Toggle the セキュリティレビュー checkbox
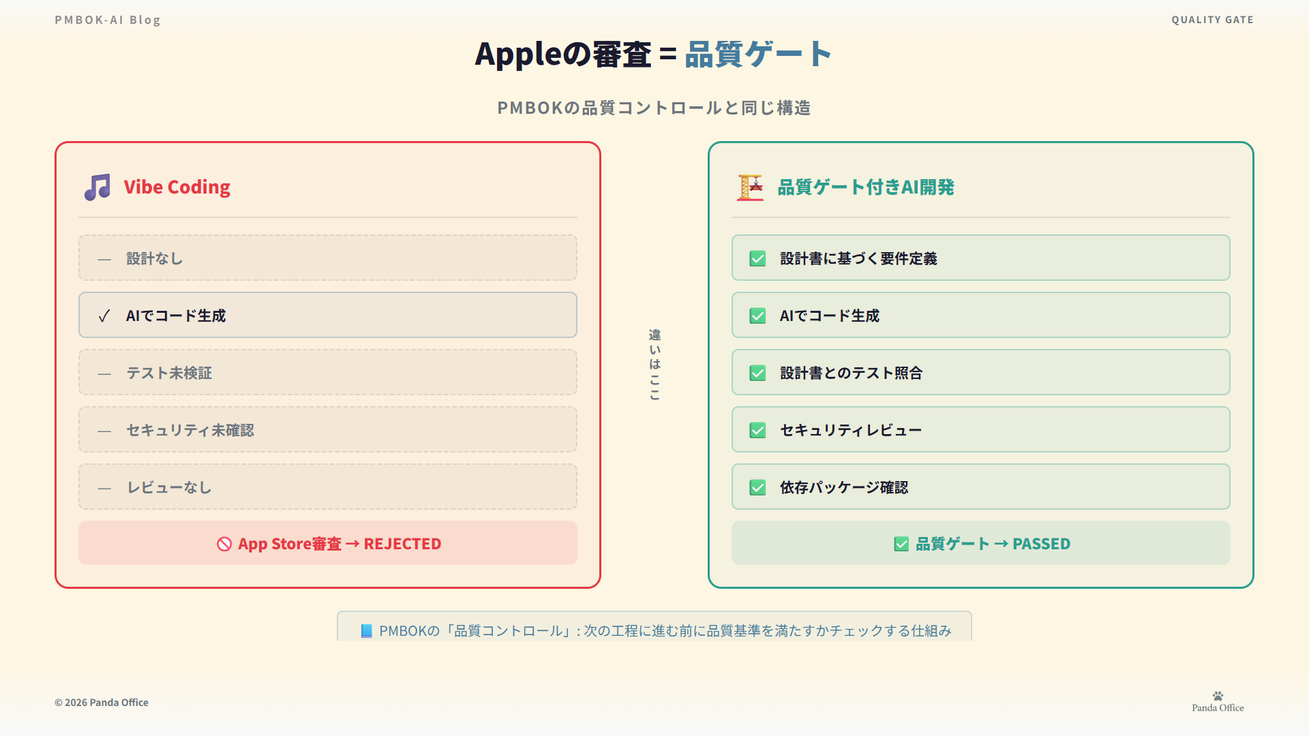Screen dimensions: 1309x736 tap(757, 431)
